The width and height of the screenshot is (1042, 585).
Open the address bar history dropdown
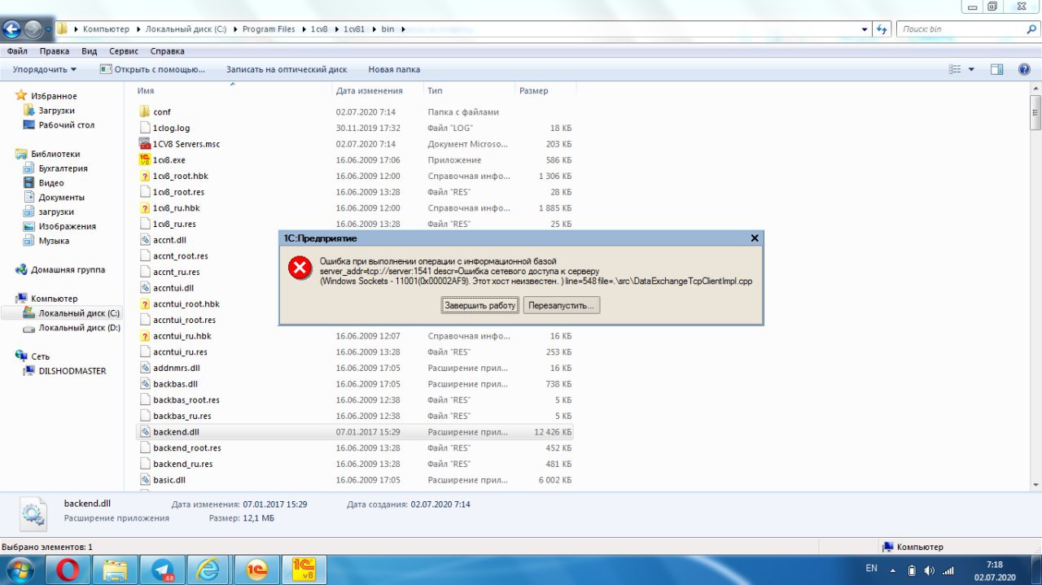click(865, 29)
